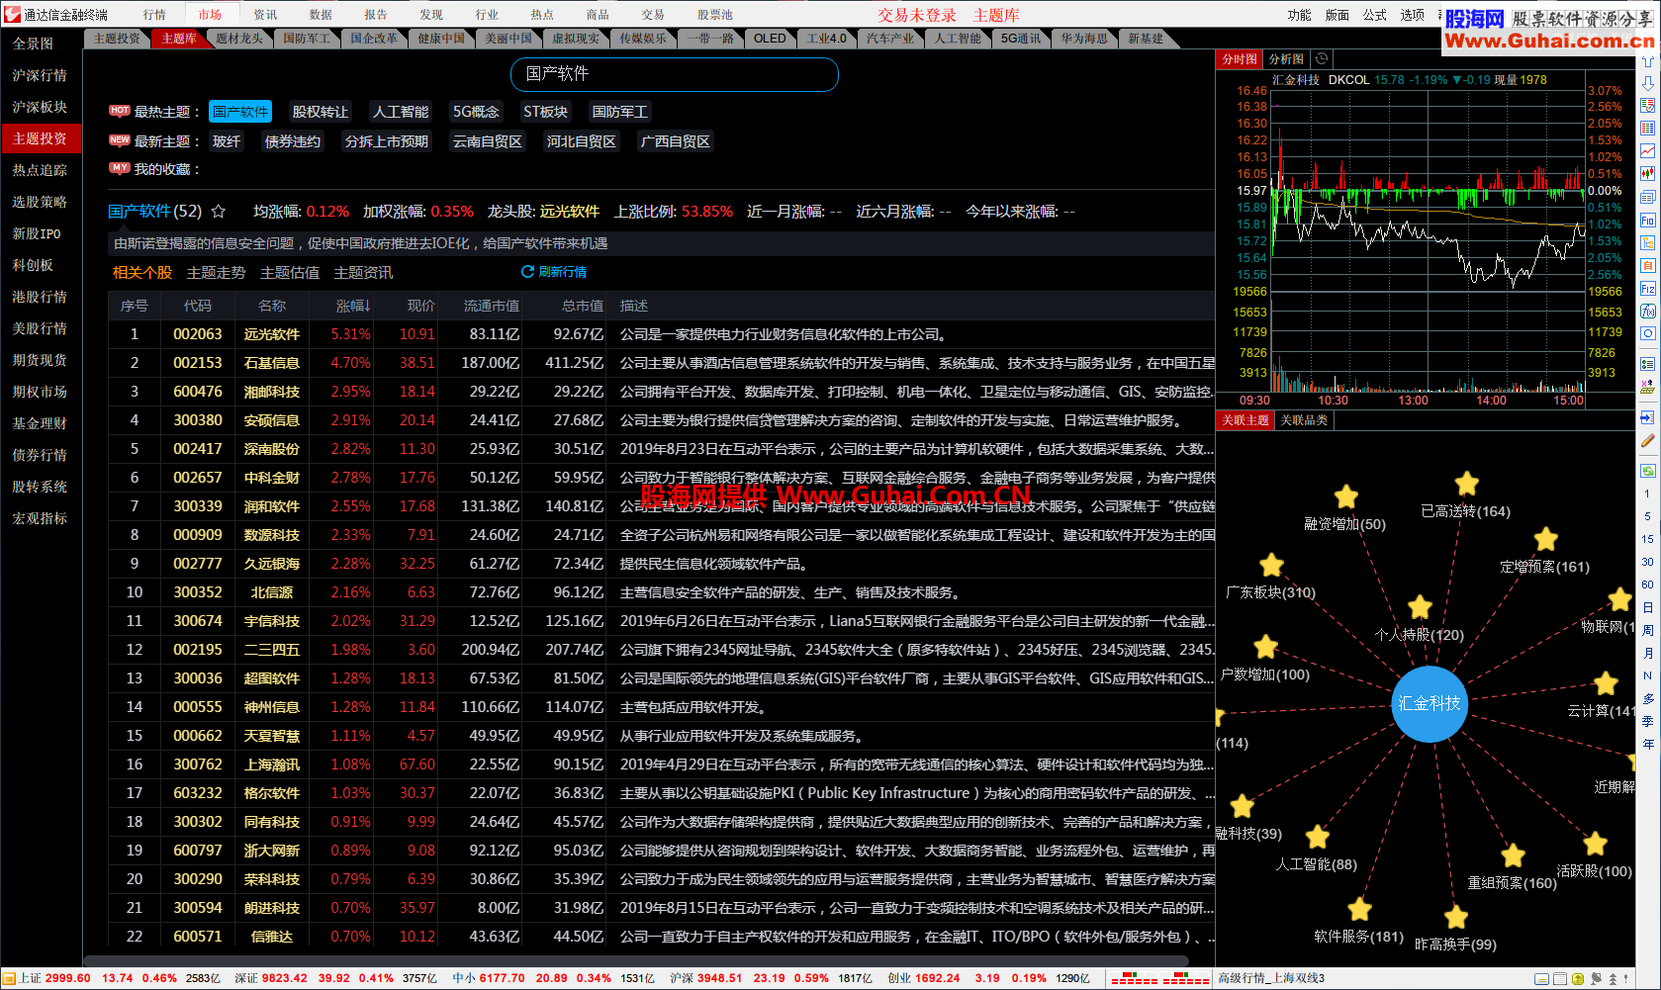Select the 60-minute period button
The height and width of the screenshot is (990, 1661).
[1647, 585]
